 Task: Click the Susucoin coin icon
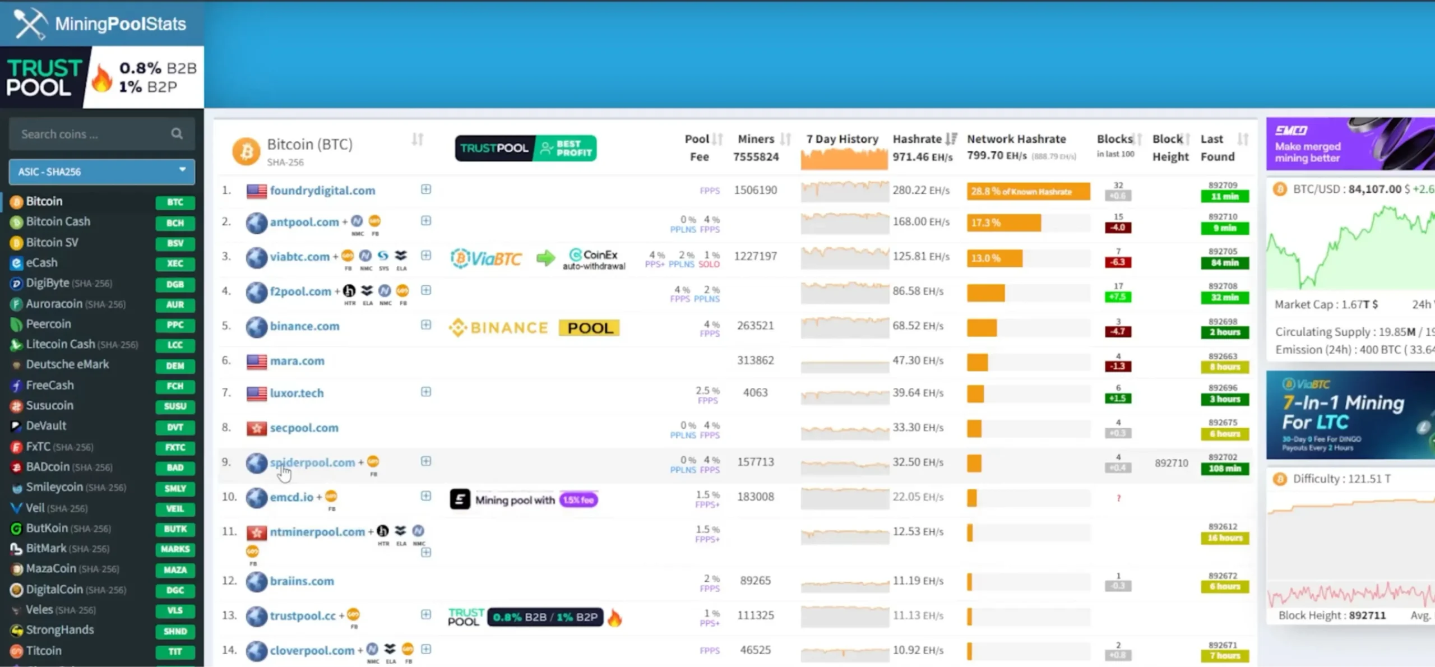tap(16, 406)
